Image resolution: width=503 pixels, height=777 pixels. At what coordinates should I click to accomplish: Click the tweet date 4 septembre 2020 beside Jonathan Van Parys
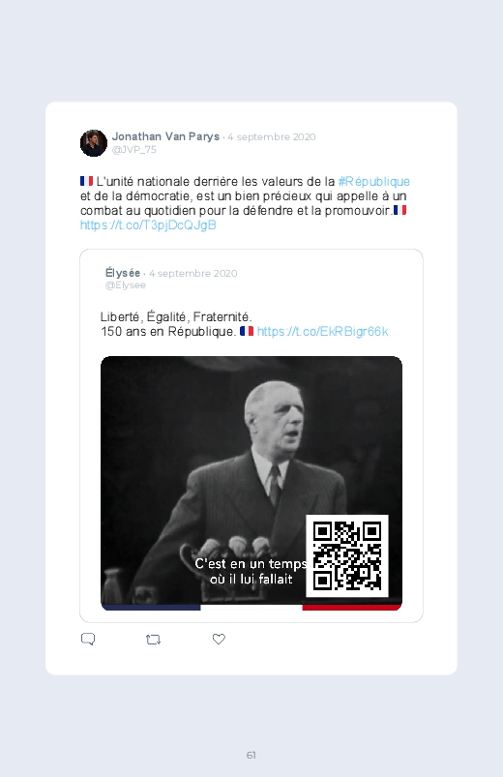coord(272,137)
